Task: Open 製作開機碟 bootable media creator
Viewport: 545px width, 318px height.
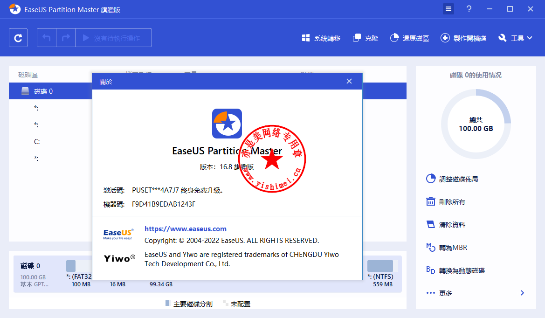Action: 463,38
